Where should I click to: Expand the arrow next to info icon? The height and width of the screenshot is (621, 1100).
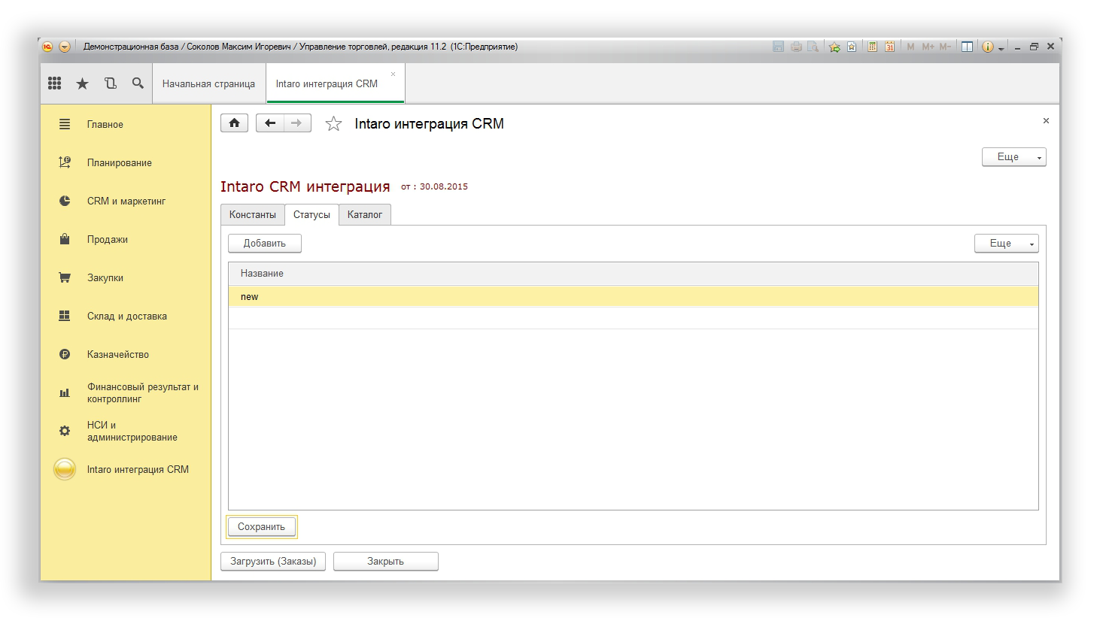click(1001, 48)
